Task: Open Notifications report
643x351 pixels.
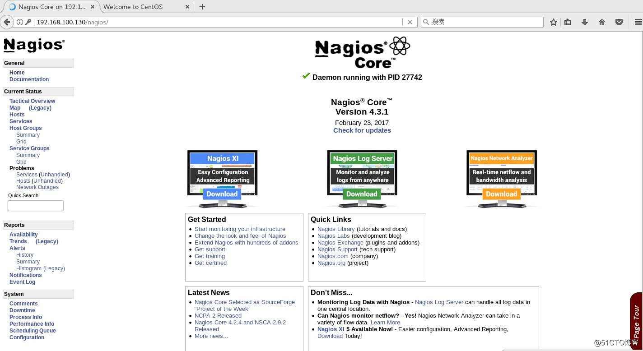Action: tap(25, 275)
